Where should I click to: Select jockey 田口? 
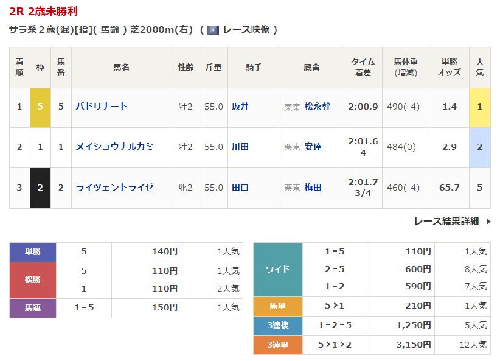240,188
